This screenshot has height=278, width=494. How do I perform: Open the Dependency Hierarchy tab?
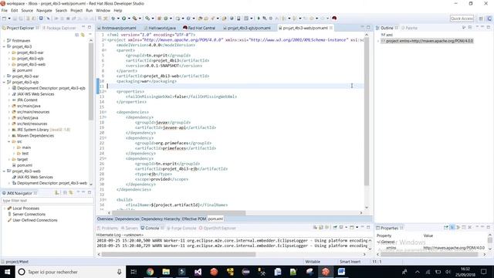point(161,219)
